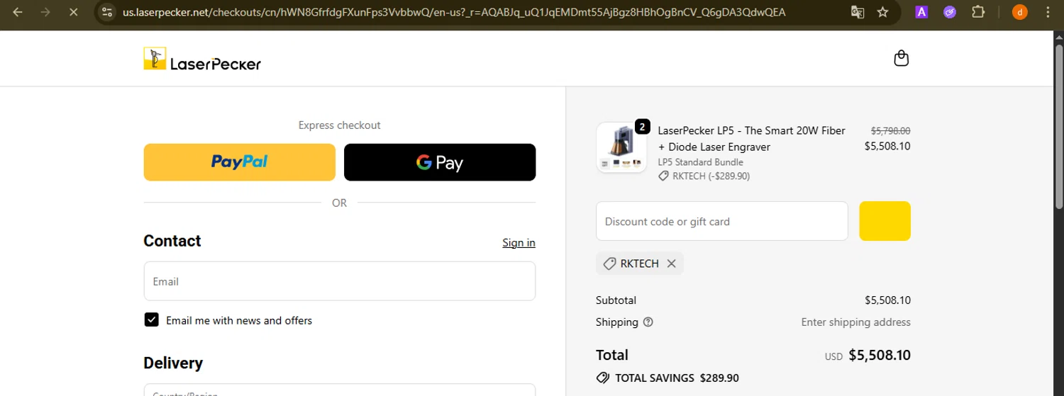Click the Contact section heading
This screenshot has width=1064, height=396.
pos(172,241)
